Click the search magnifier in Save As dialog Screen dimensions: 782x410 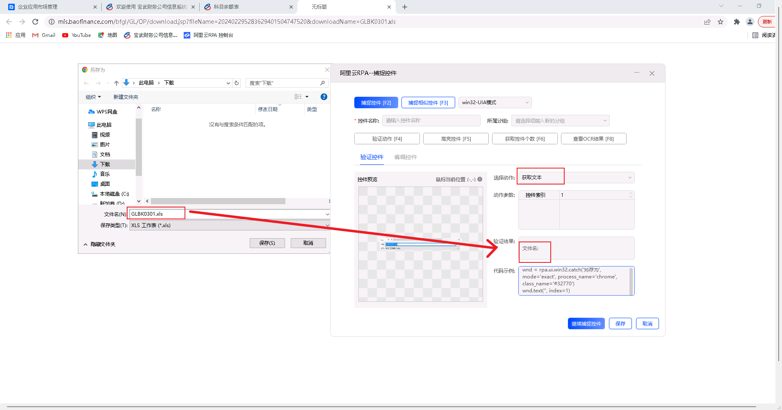pyautogui.click(x=323, y=83)
